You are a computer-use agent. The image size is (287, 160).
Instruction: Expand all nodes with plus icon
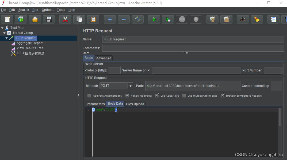110,20
